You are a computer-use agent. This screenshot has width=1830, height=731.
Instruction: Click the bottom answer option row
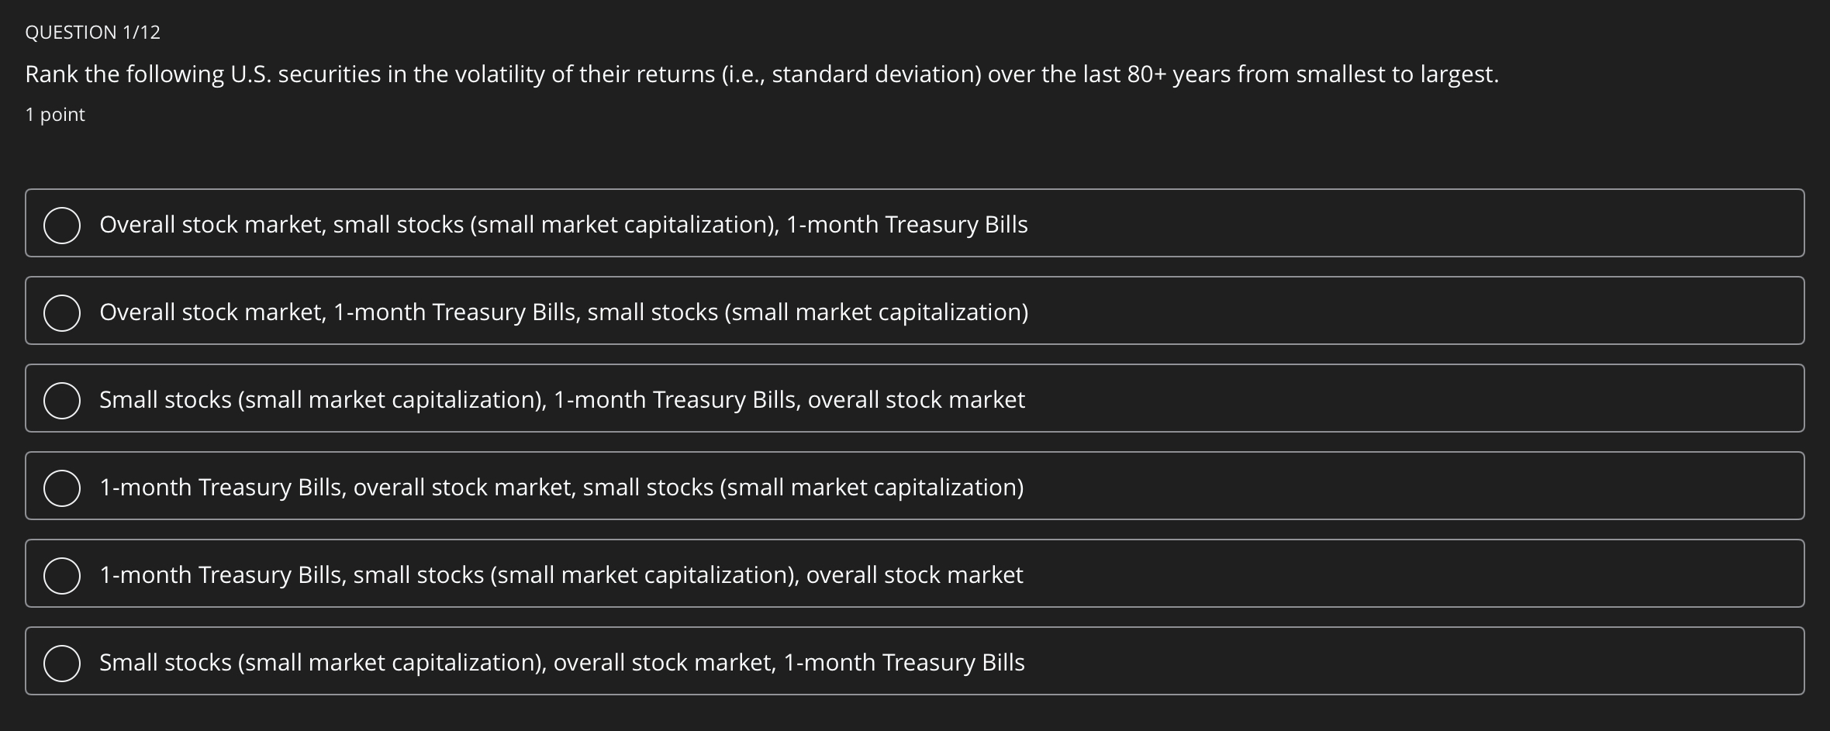point(915,662)
